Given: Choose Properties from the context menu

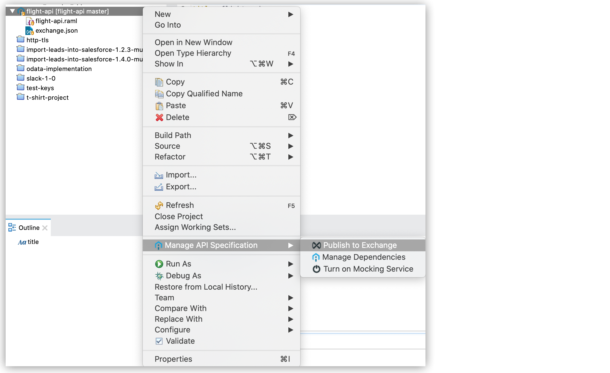Looking at the screenshot, I should [173, 359].
